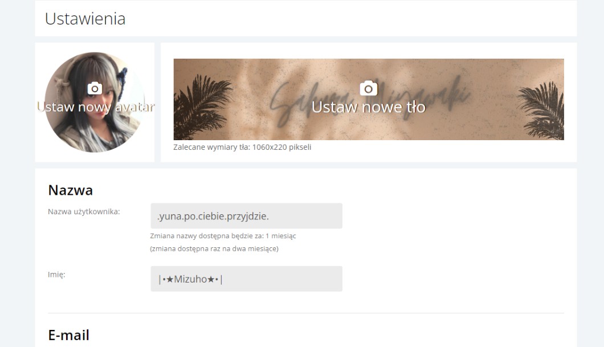Image resolution: width=604 pixels, height=347 pixels.
Task: Click the right palm leaf in the banner
Action: click(541, 110)
